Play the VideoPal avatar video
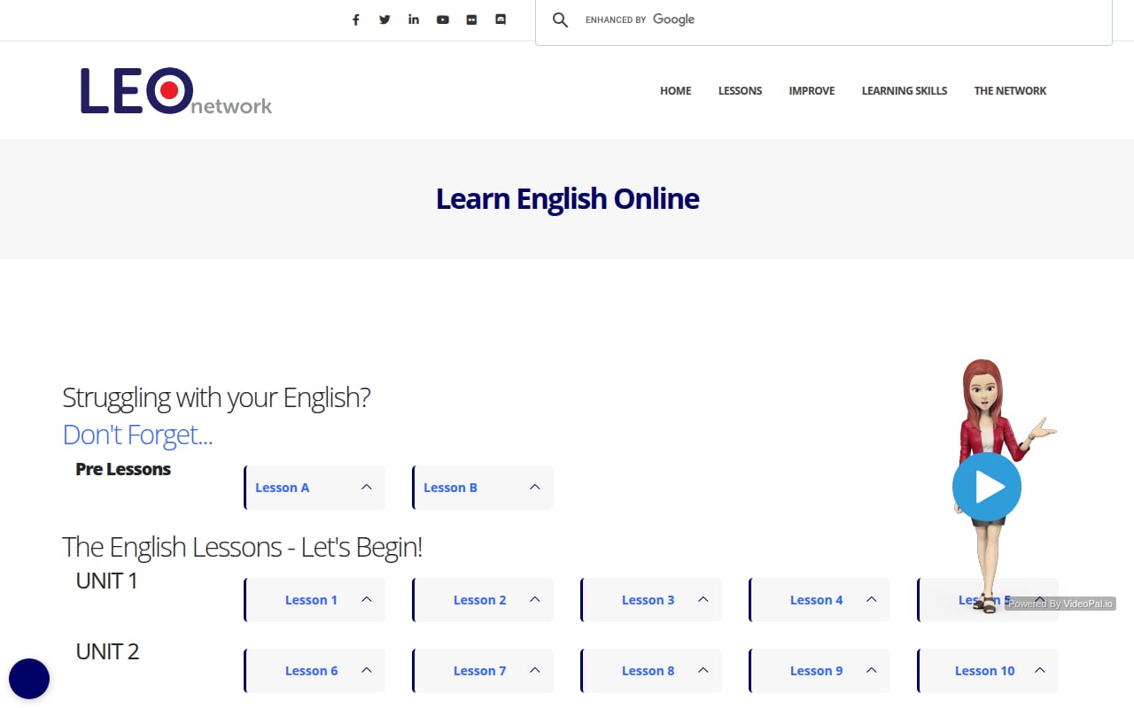Screen dimensions: 1134x708 tap(986, 487)
